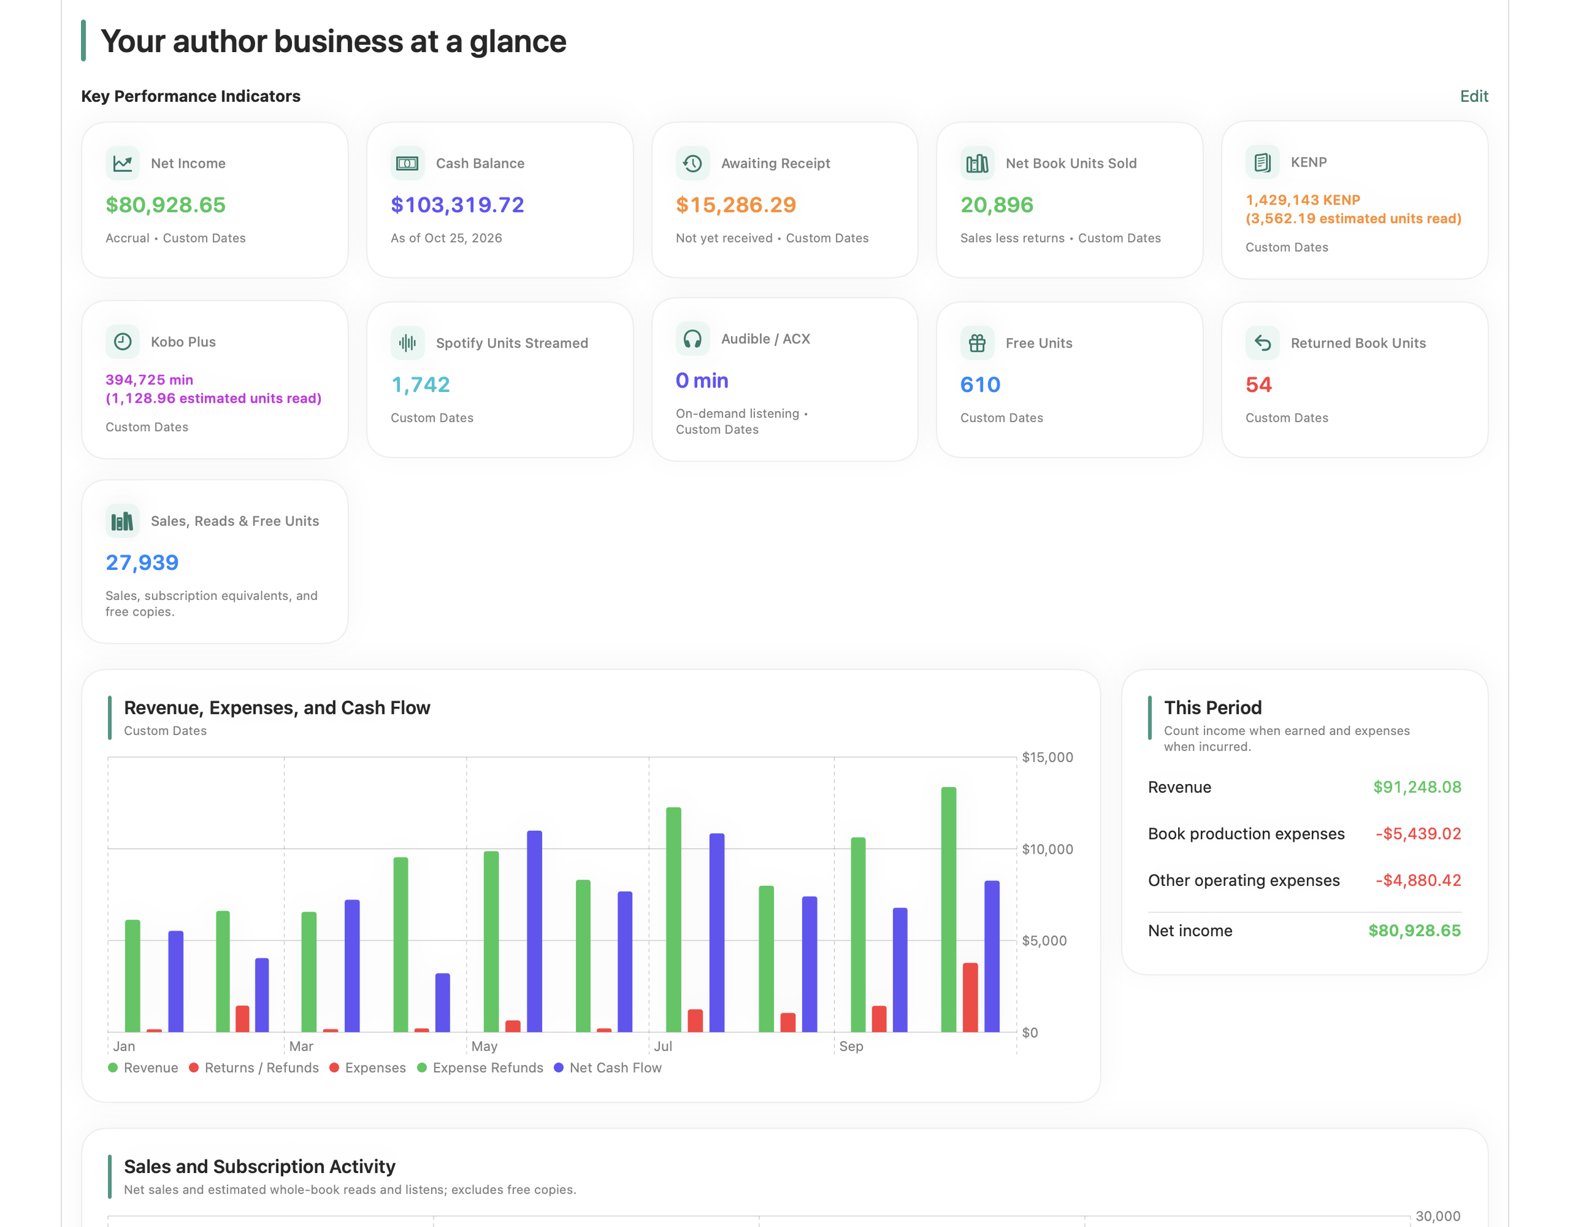Click the Sales, Reads & Free Units icon

click(x=122, y=521)
